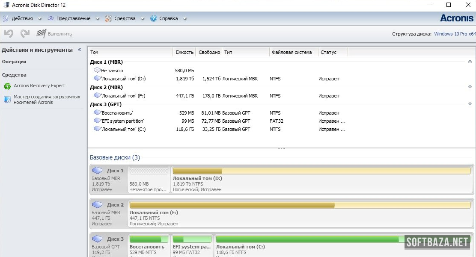Click the bootable media builder icon
Screen dimensions: 476x257
(x=7, y=100)
